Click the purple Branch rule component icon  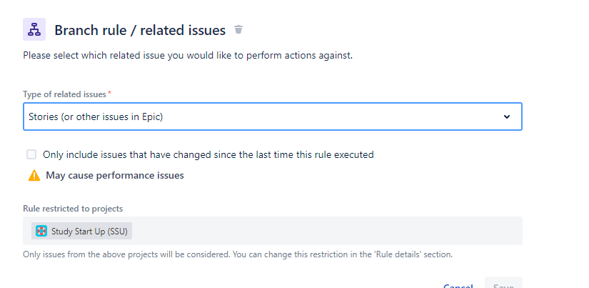pos(34,30)
